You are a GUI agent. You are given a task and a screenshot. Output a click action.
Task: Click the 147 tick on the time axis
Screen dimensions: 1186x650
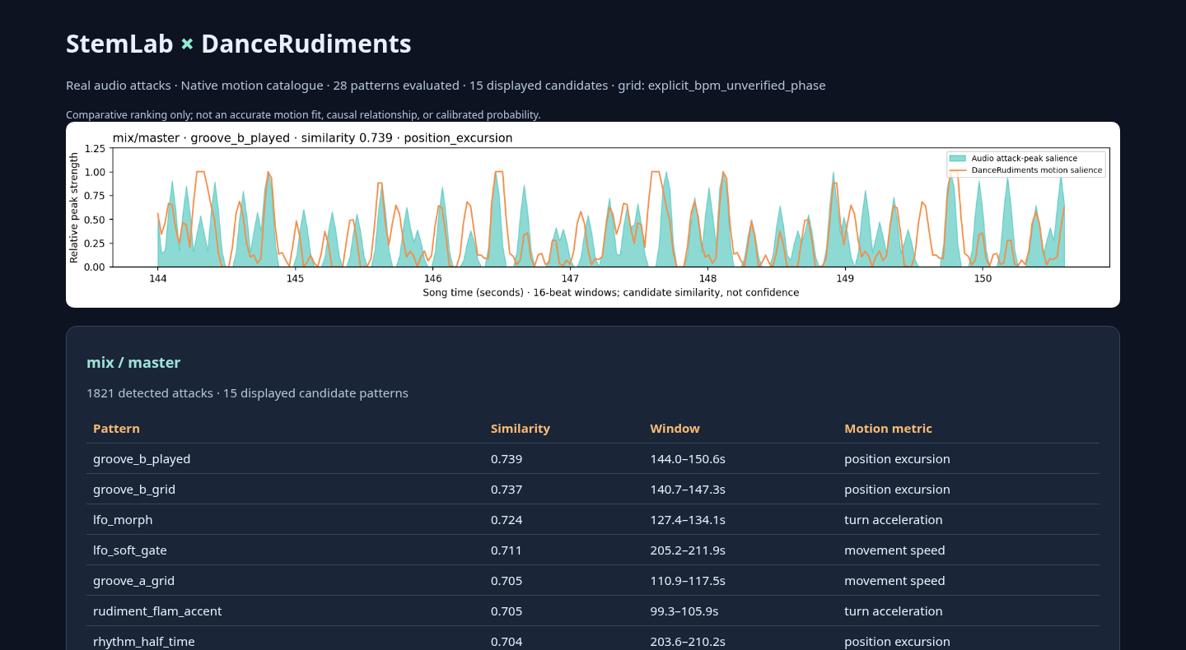click(569, 278)
